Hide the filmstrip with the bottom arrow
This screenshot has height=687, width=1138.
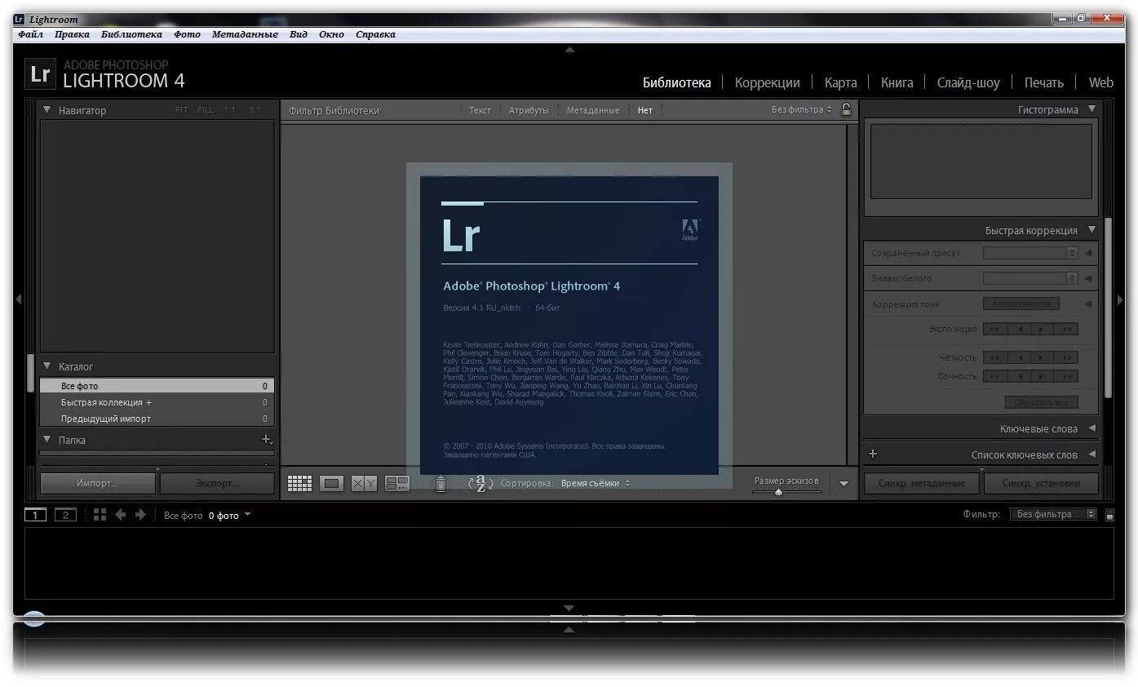click(569, 608)
